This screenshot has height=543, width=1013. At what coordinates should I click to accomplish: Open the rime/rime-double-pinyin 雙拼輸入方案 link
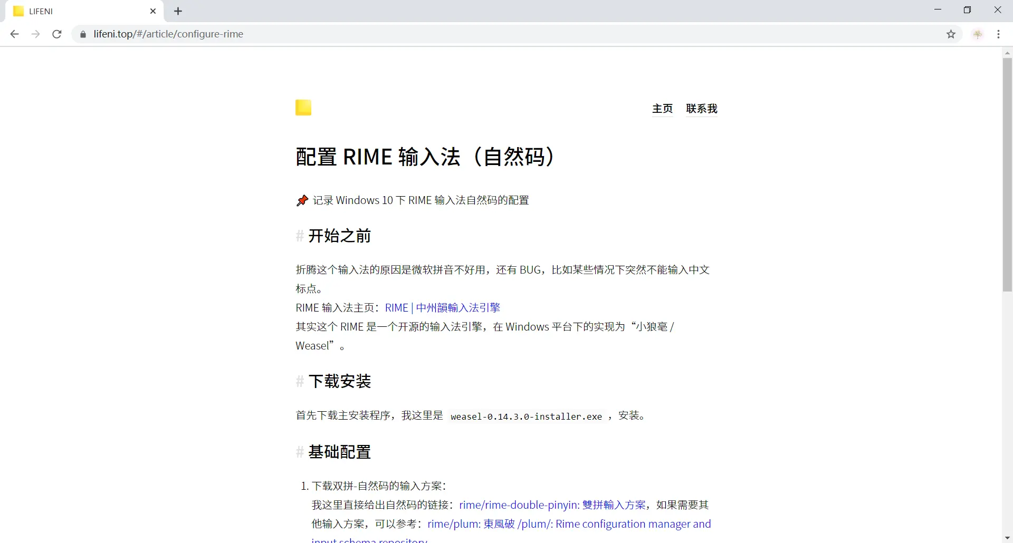(552, 505)
